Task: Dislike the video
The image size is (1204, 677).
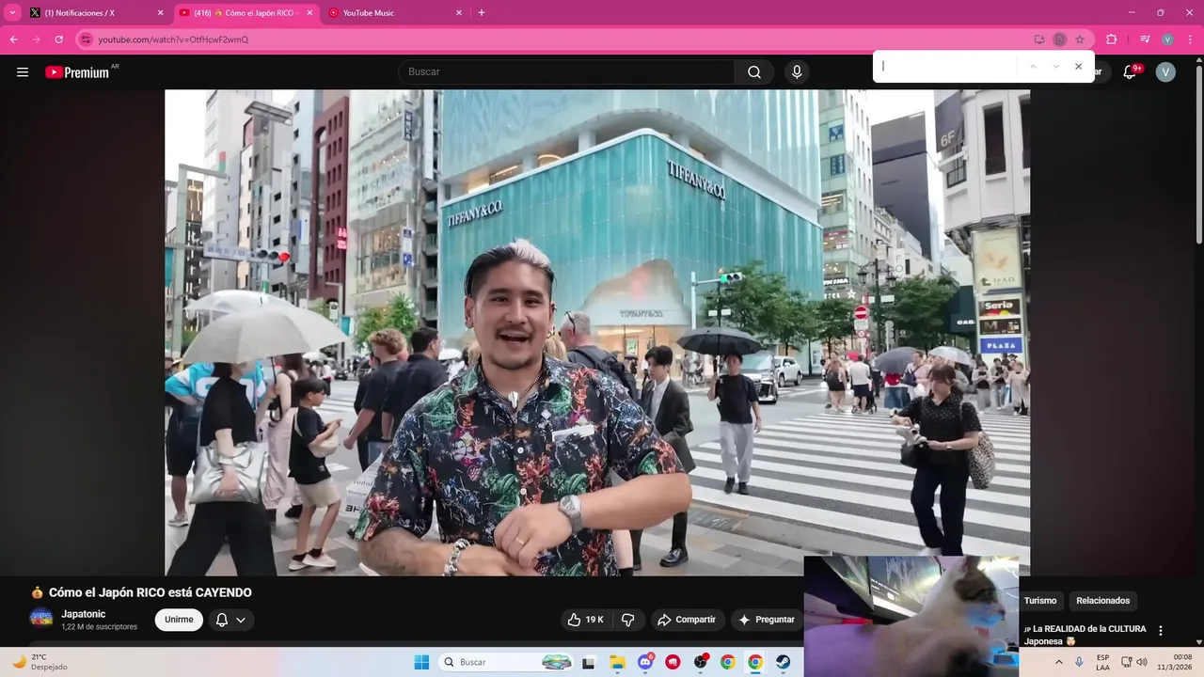Action: 628,620
